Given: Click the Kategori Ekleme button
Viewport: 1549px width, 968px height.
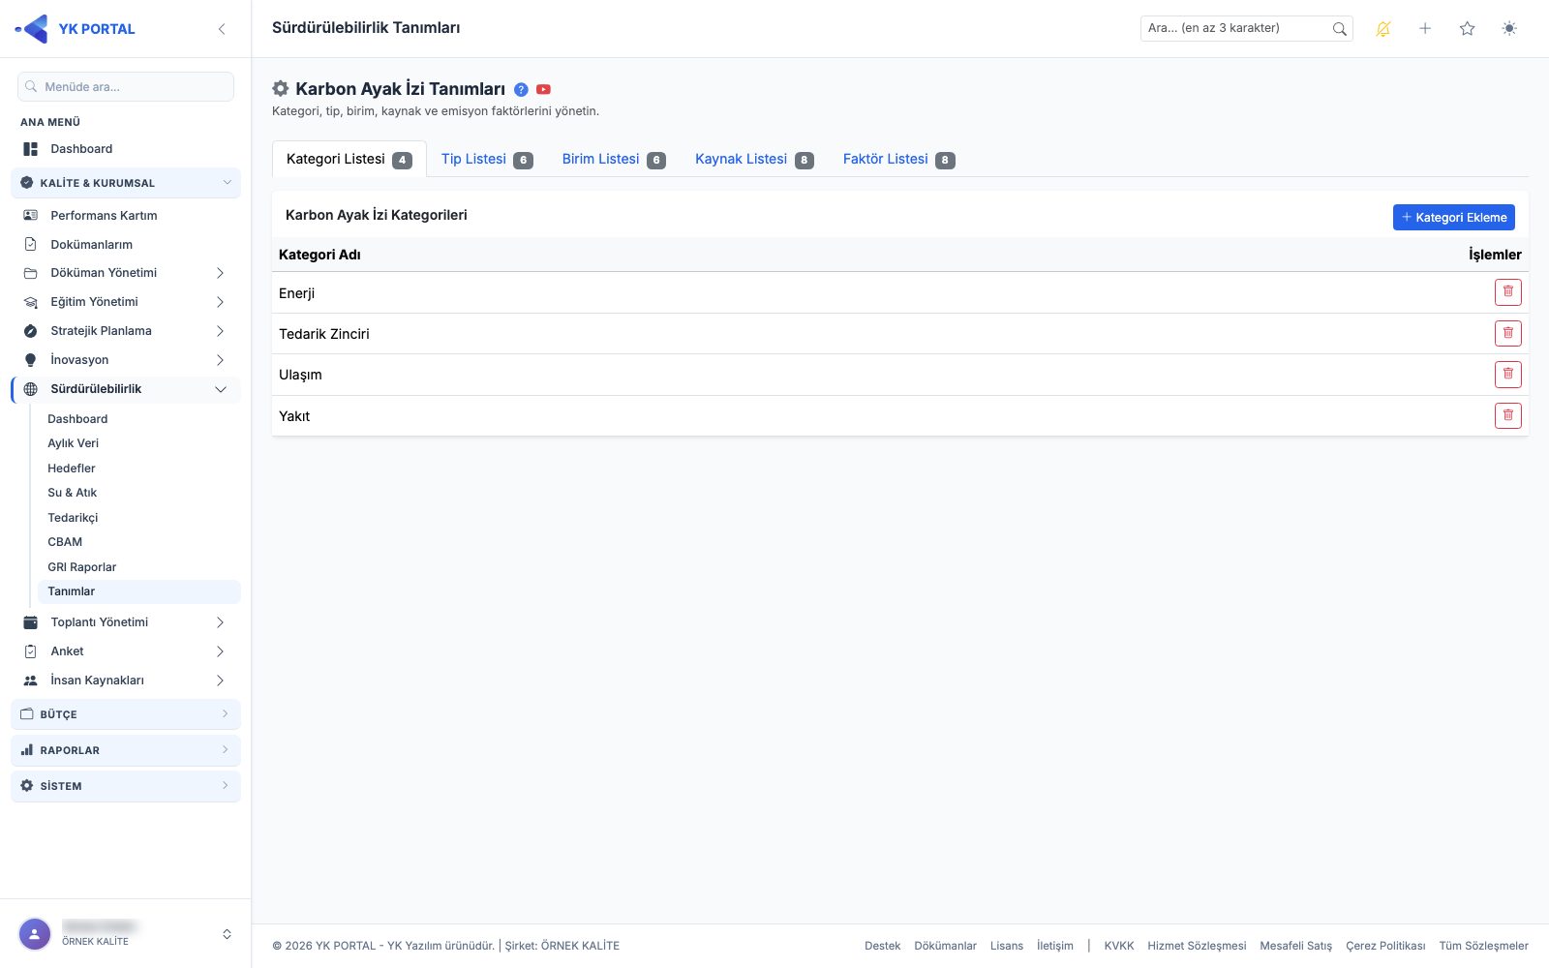Looking at the screenshot, I should tap(1454, 218).
